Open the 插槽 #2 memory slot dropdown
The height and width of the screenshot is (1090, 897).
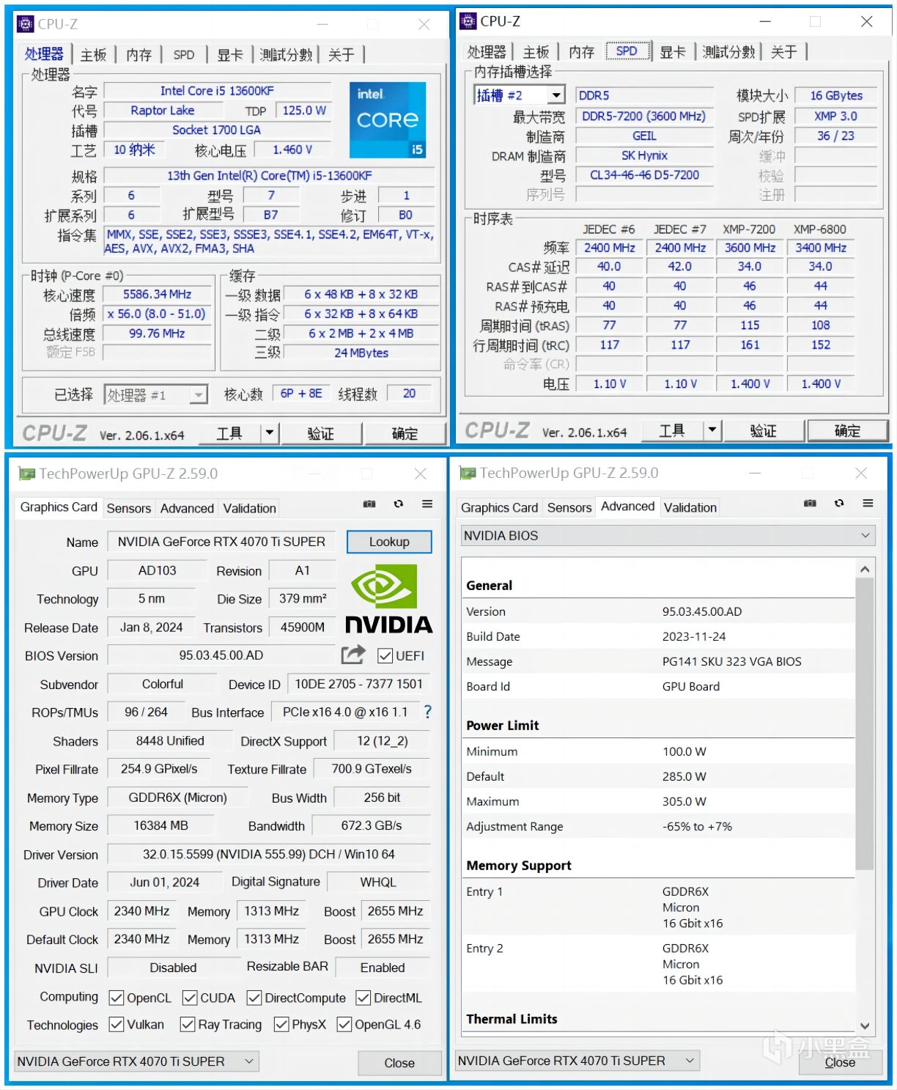[x=520, y=95]
